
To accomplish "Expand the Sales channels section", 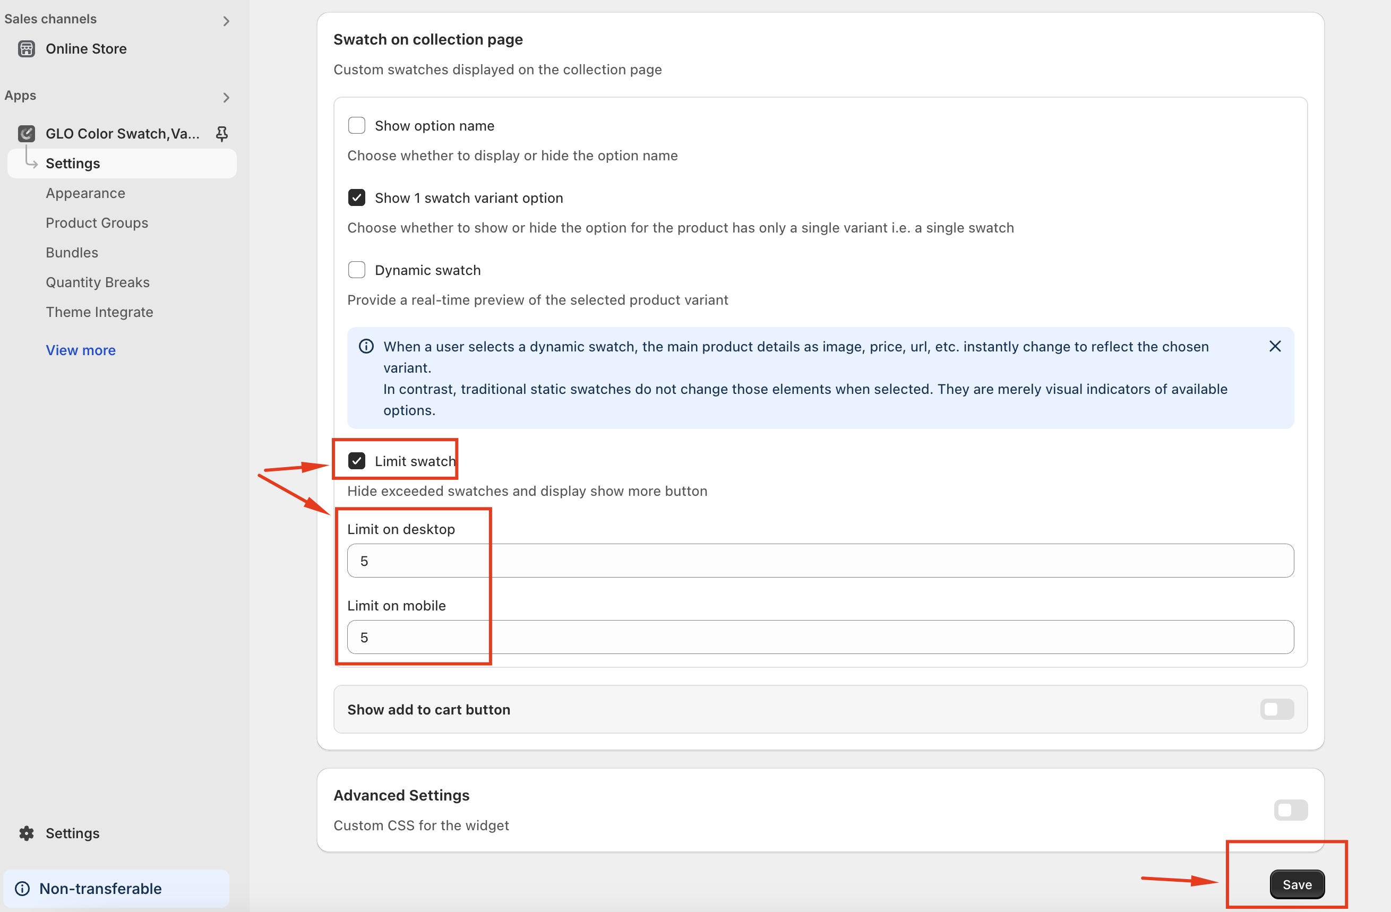I will tap(226, 21).
